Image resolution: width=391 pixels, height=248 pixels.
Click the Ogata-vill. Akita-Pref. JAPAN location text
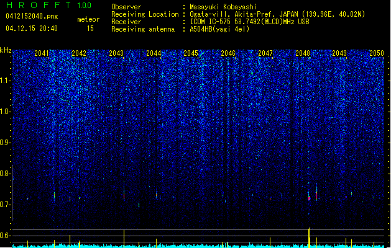pos(277,14)
